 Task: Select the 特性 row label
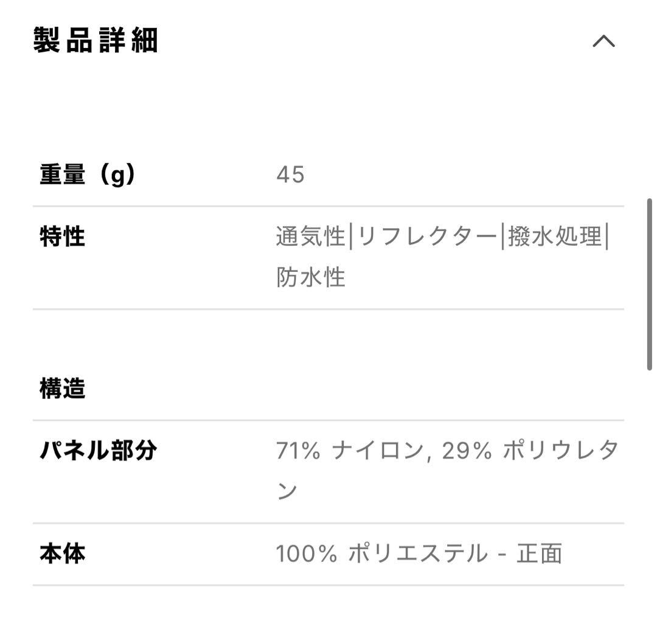62,237
